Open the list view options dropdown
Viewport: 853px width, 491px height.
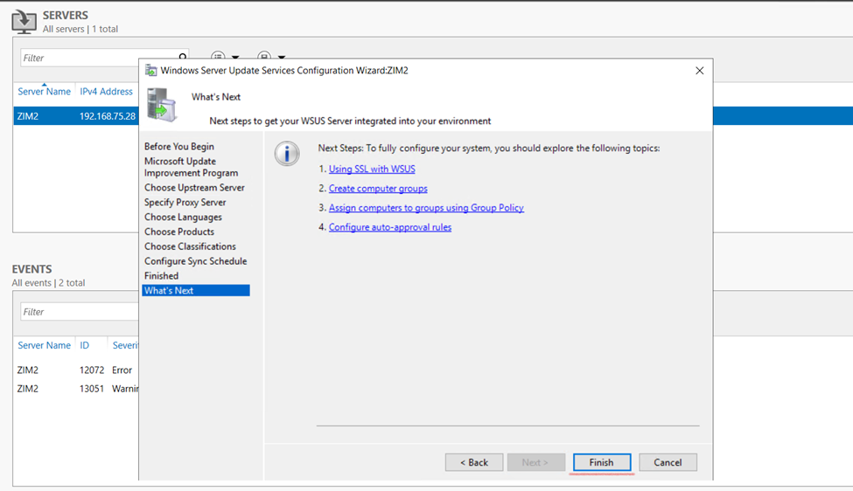point(223,58)
